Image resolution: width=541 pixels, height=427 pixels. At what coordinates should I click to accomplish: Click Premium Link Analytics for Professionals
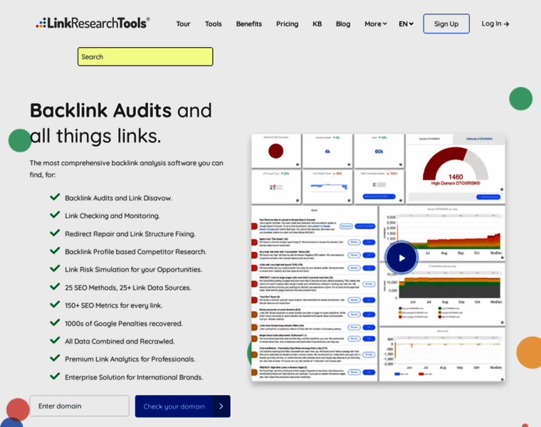(130, 359)
